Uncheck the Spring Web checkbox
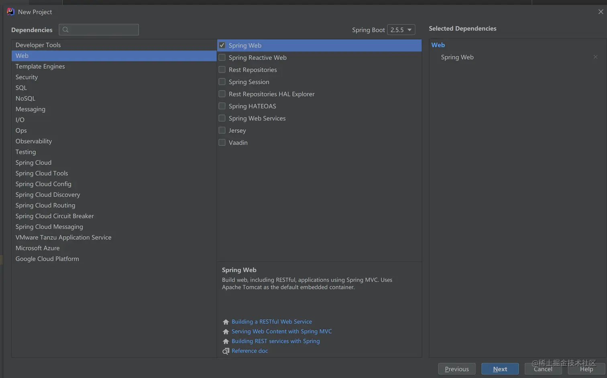The image size is (607, 378). click(222, 45)
